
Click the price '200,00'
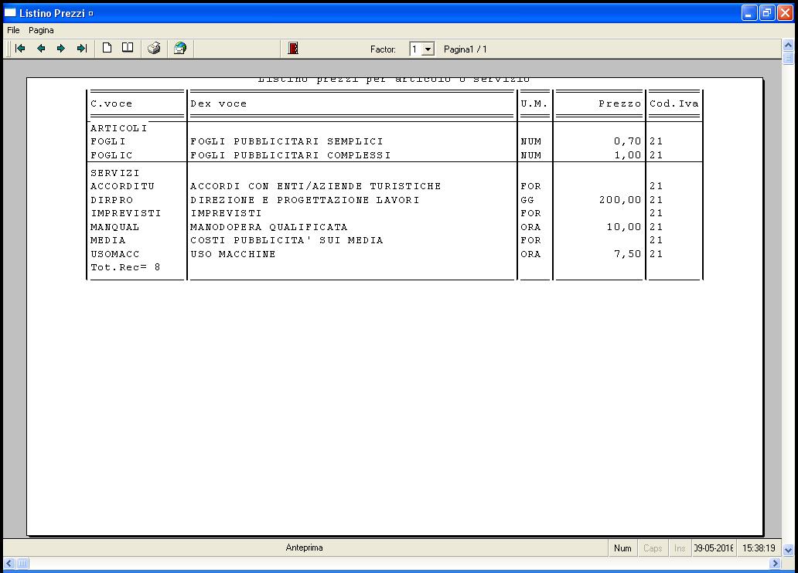tap(620, 200)
